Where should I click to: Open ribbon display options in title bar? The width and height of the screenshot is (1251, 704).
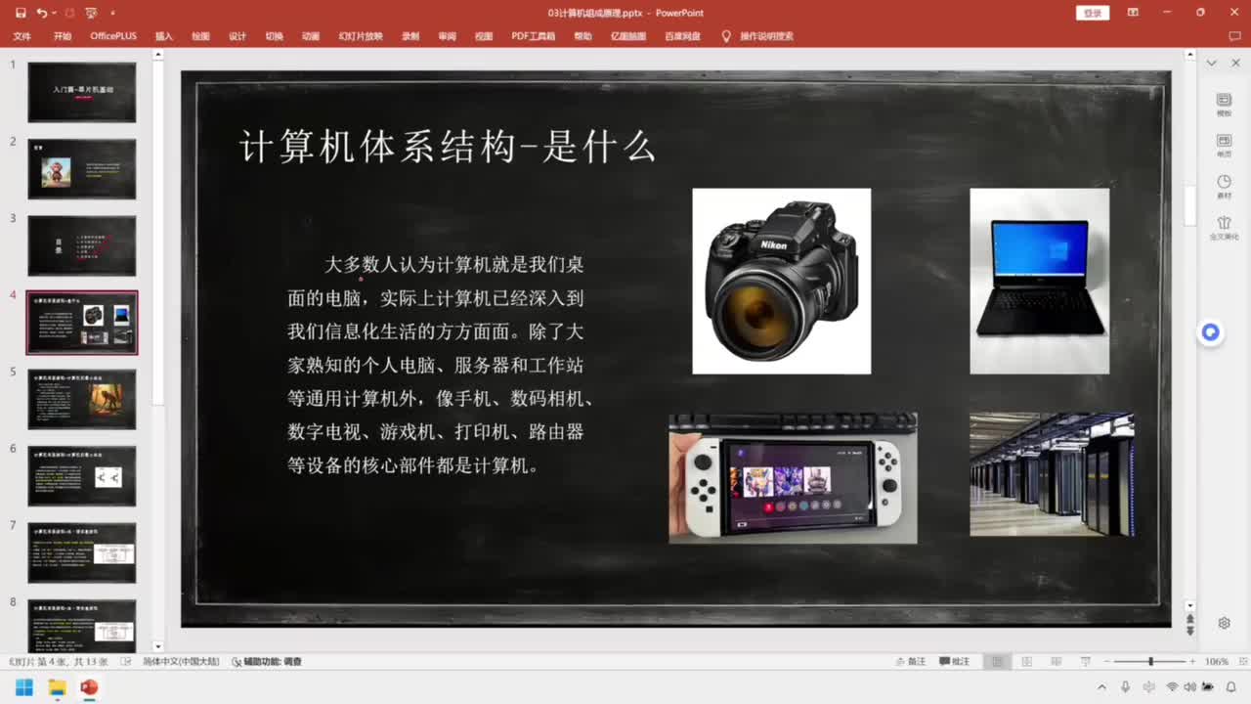(1133, 13)
